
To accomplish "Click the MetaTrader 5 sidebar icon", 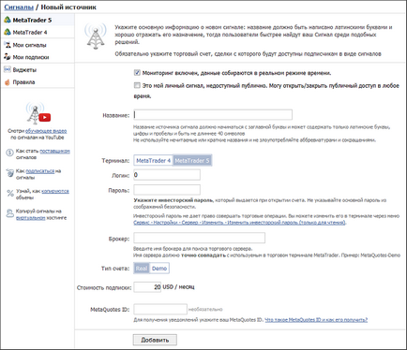I will [8, 20].
